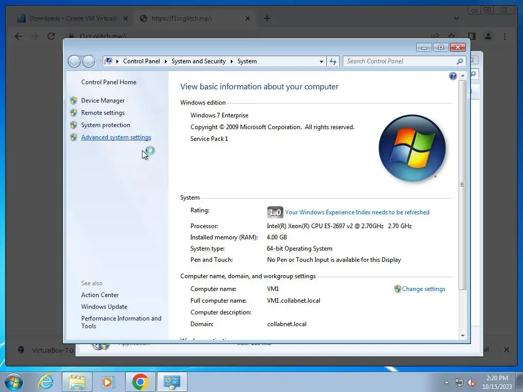
Task: Open Chrome three-dot menu
Action: click(x=505, y=36)
